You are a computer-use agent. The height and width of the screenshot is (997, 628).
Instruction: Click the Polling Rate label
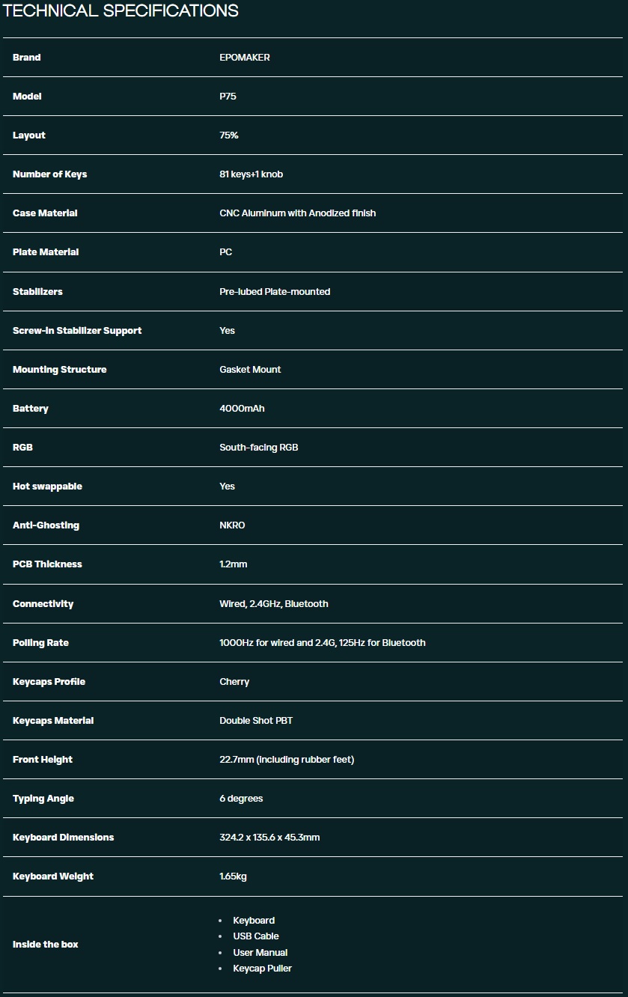(x=40, y=642)
